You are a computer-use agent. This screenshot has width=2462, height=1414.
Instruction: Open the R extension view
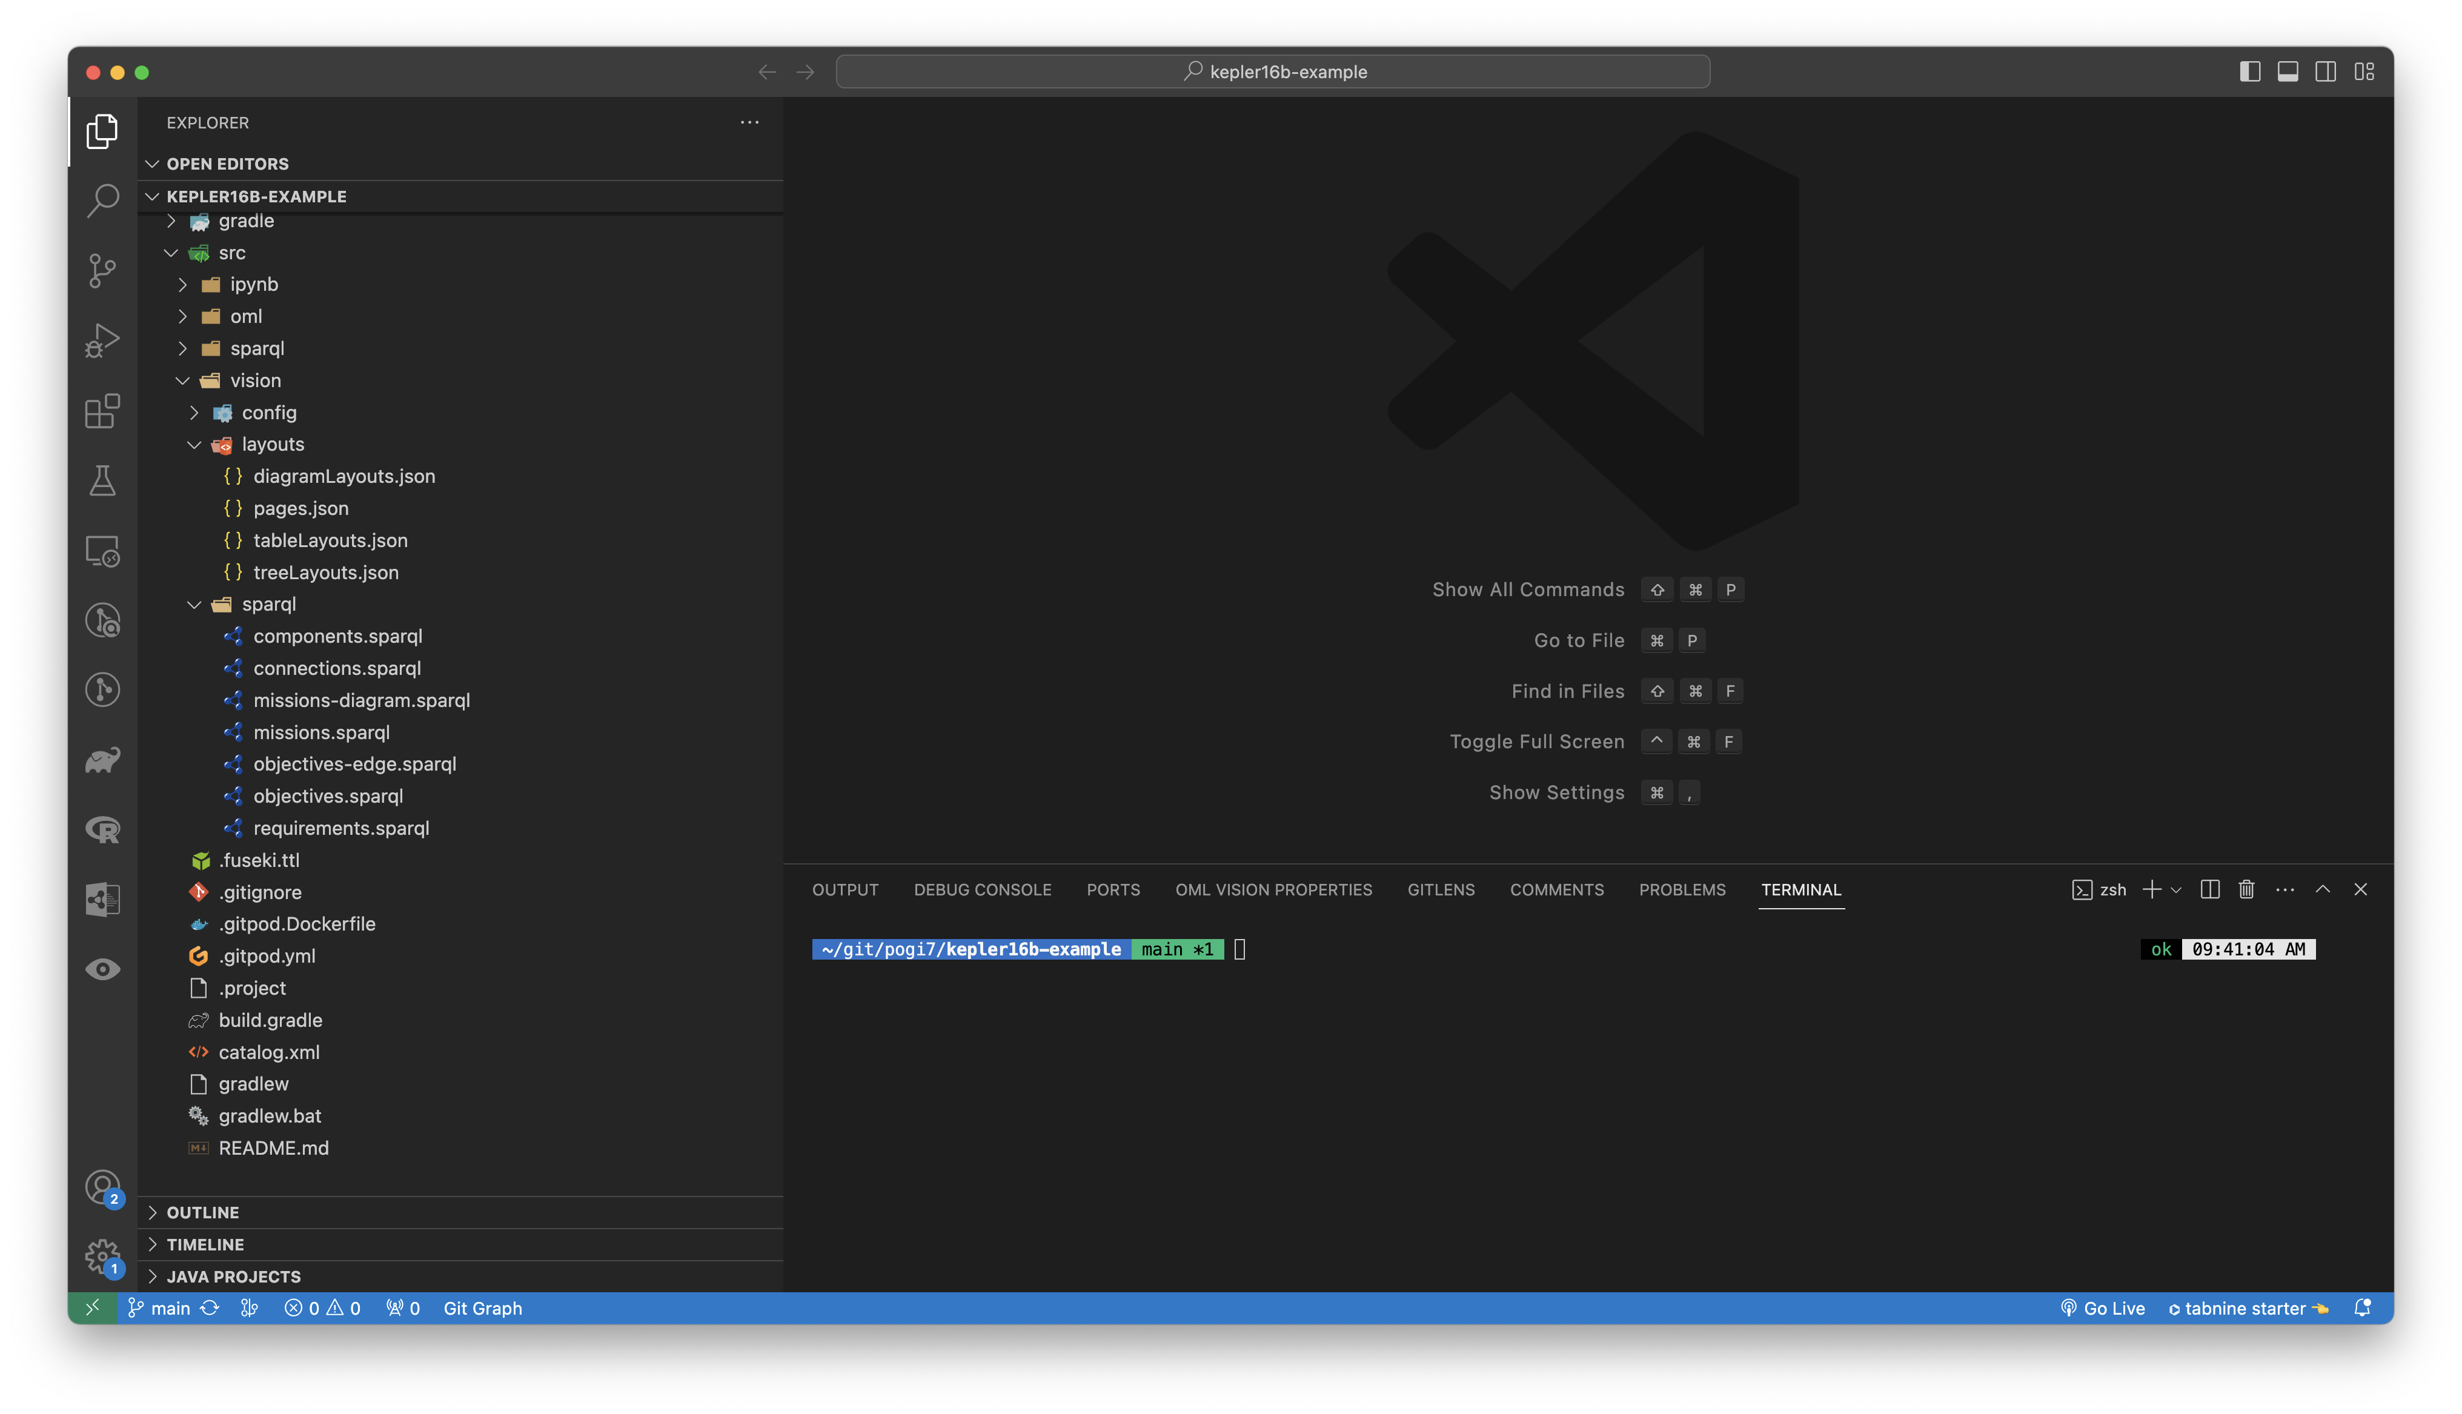coord(102,831)
